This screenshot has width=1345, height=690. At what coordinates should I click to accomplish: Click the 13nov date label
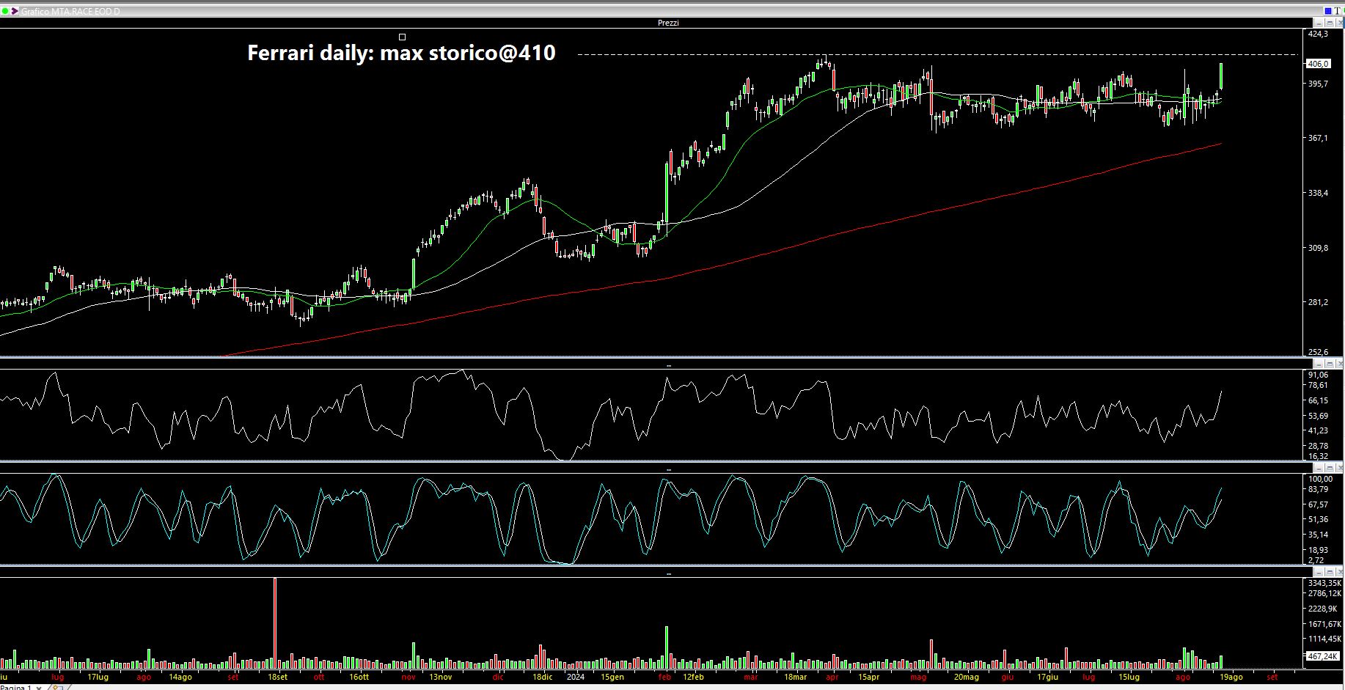441,677
